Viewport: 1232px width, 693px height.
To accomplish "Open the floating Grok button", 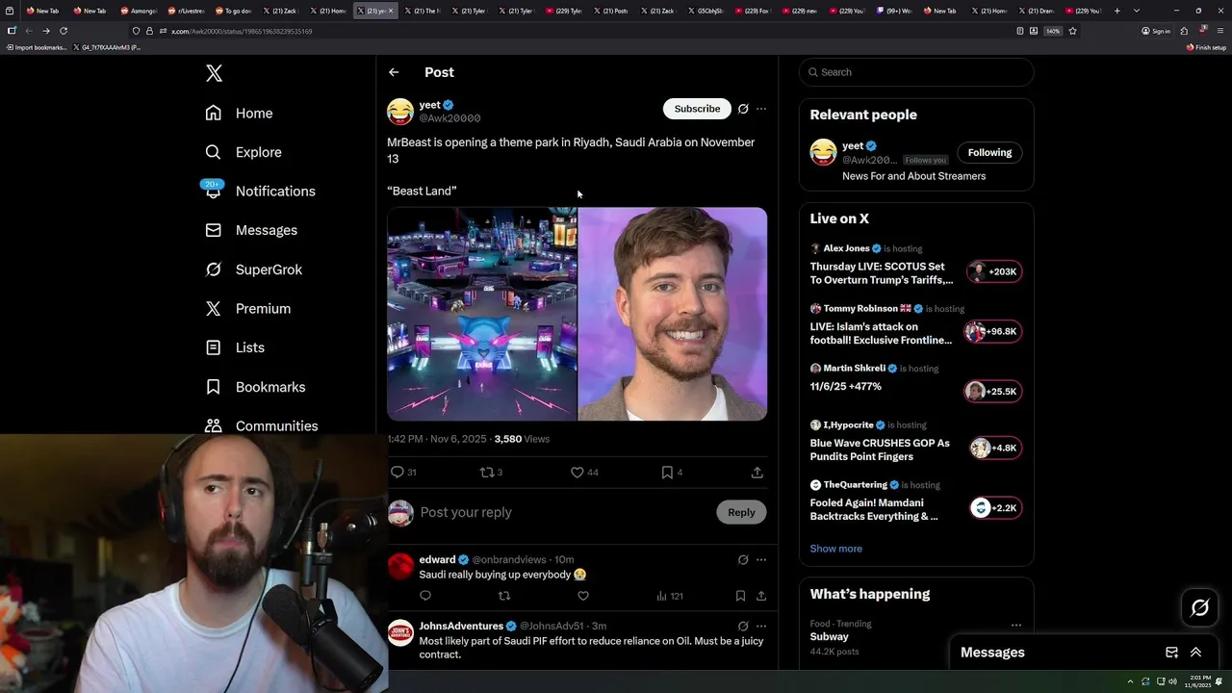I will (1199, 607).
